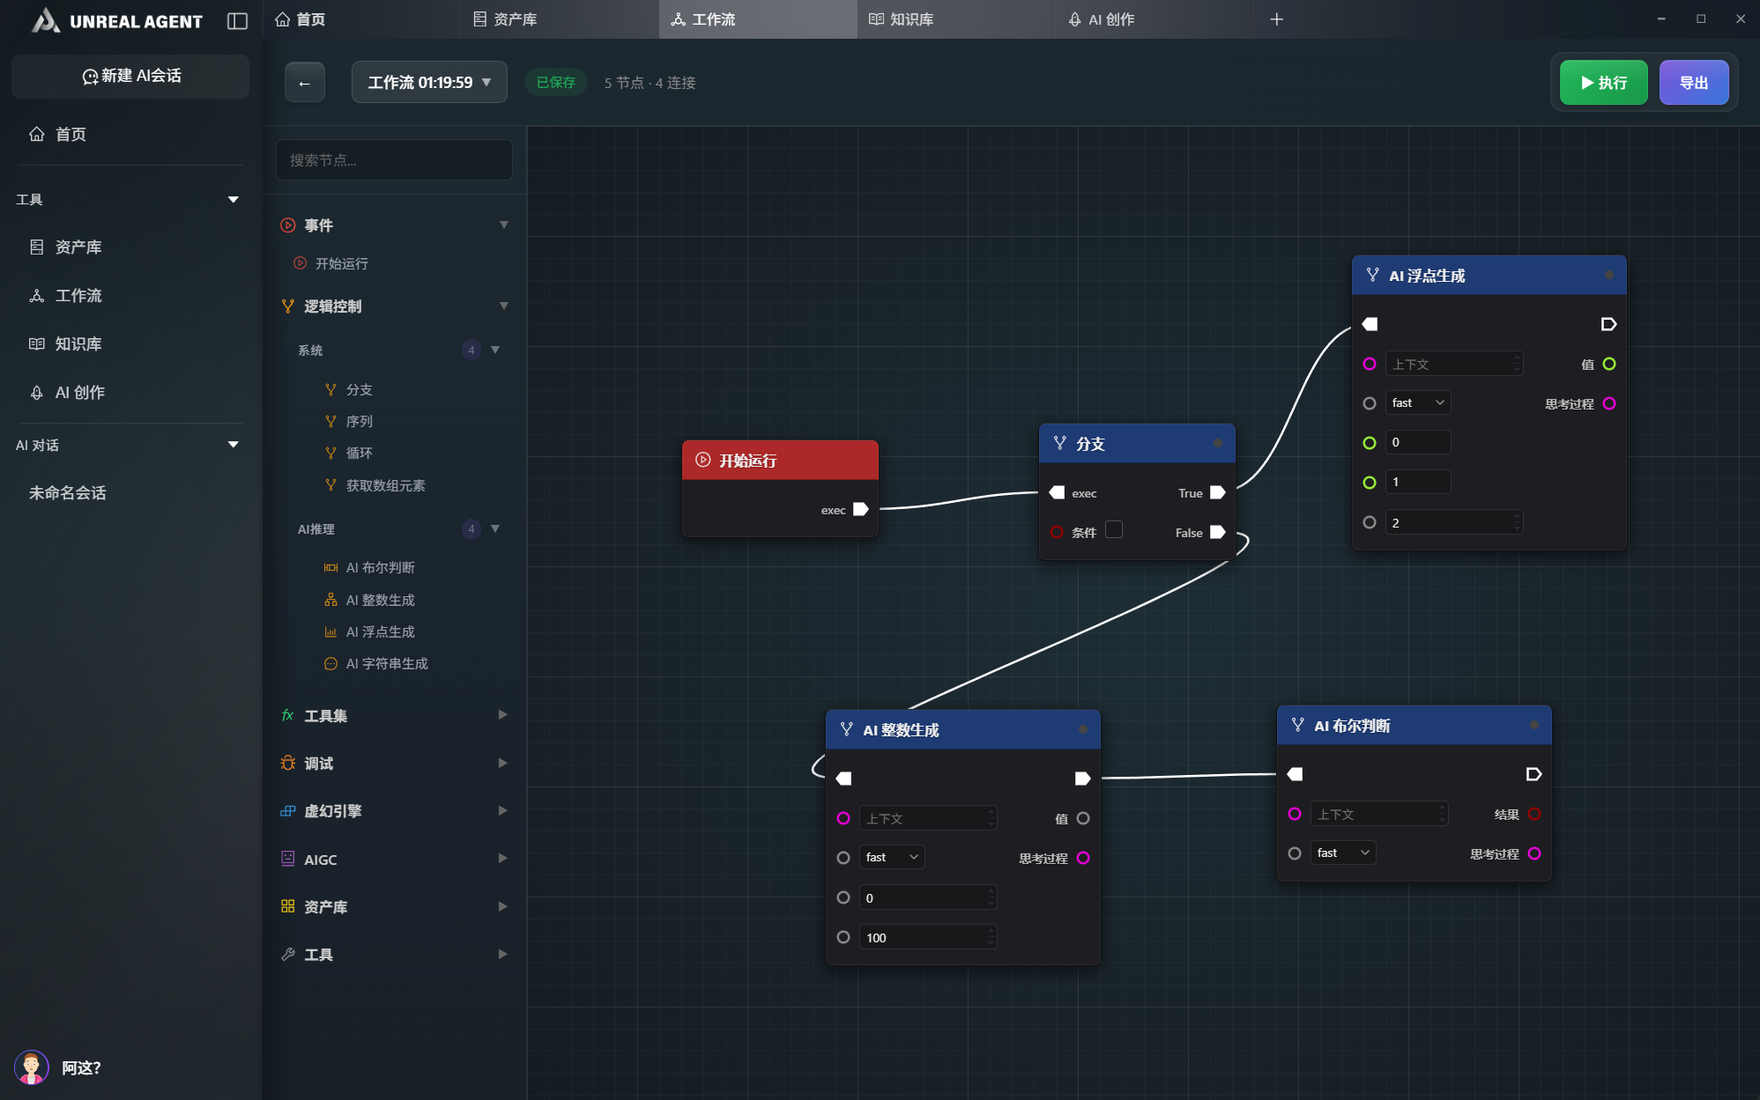Click 开始运行 node exec output pin

click(861, 509)
